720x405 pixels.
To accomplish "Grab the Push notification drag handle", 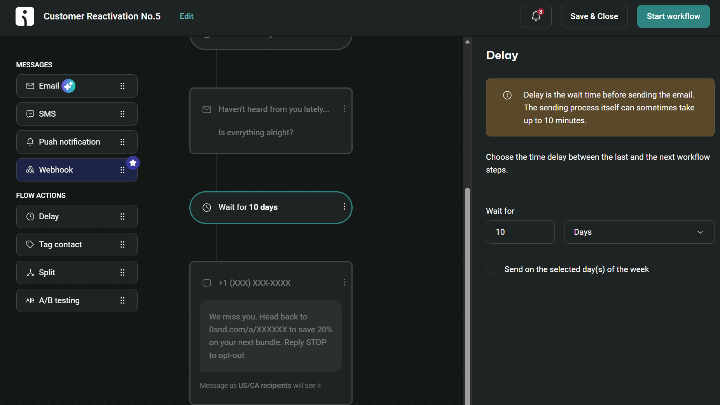I will (122, 142).
